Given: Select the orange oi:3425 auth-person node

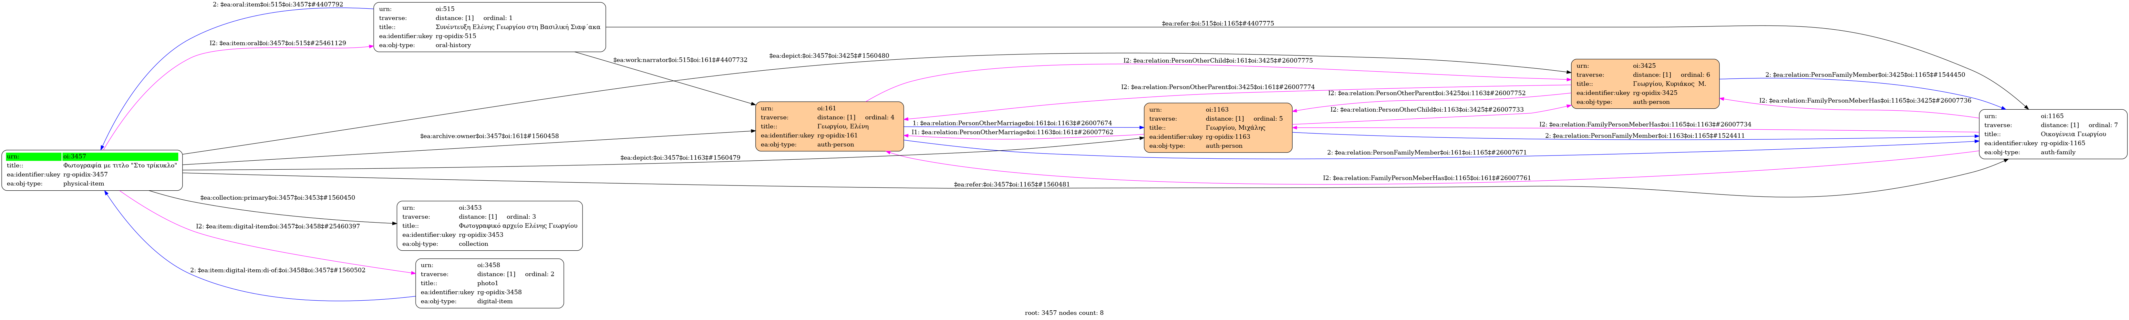Looking at the screenshot, I should tap(1645, 83).
